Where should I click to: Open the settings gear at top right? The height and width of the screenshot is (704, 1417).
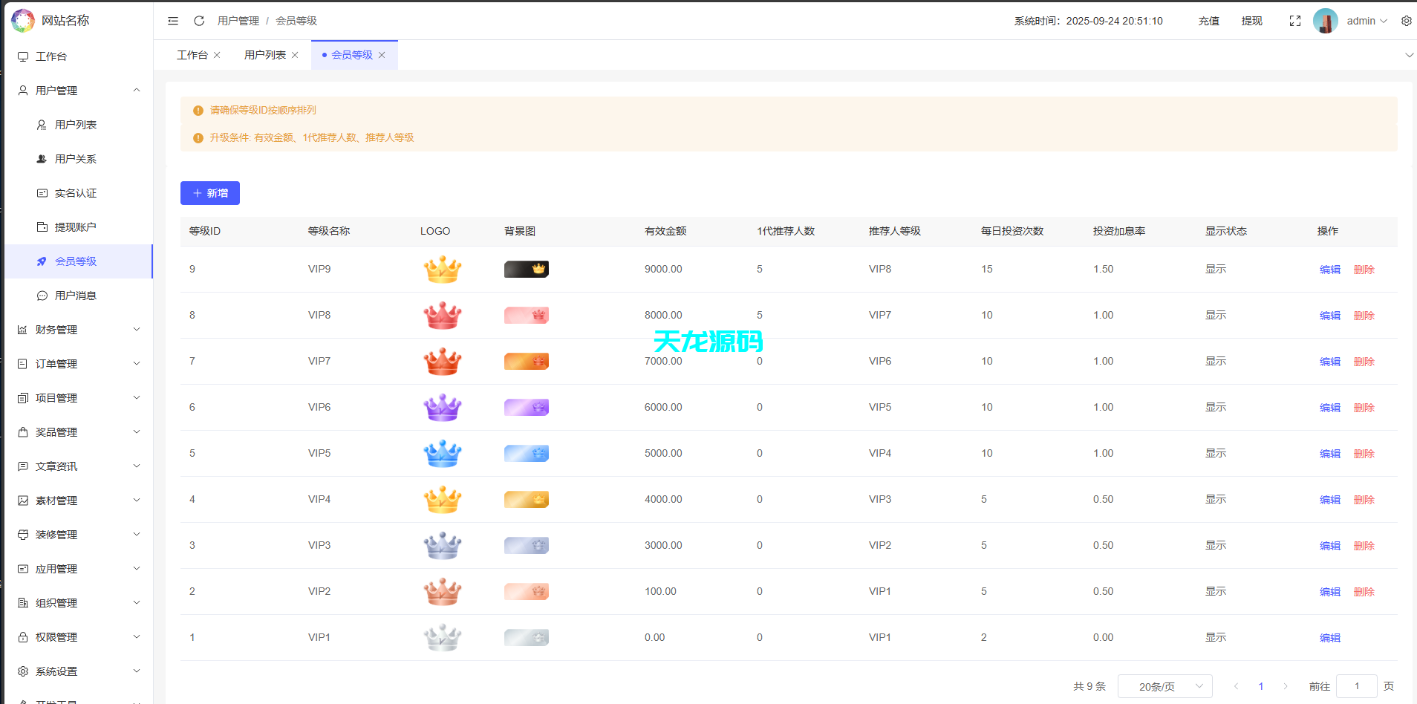[1406, 21]
